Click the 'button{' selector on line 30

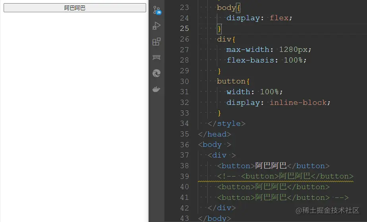point(234,82)
